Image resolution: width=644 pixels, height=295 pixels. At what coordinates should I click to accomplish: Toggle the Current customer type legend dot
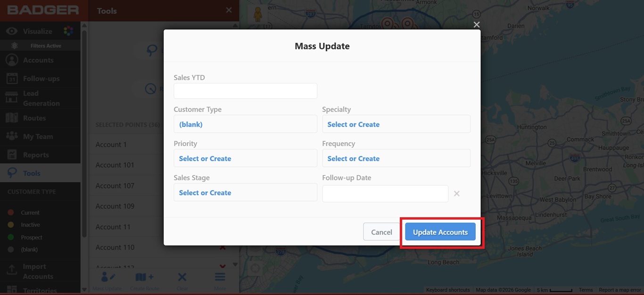11,213
